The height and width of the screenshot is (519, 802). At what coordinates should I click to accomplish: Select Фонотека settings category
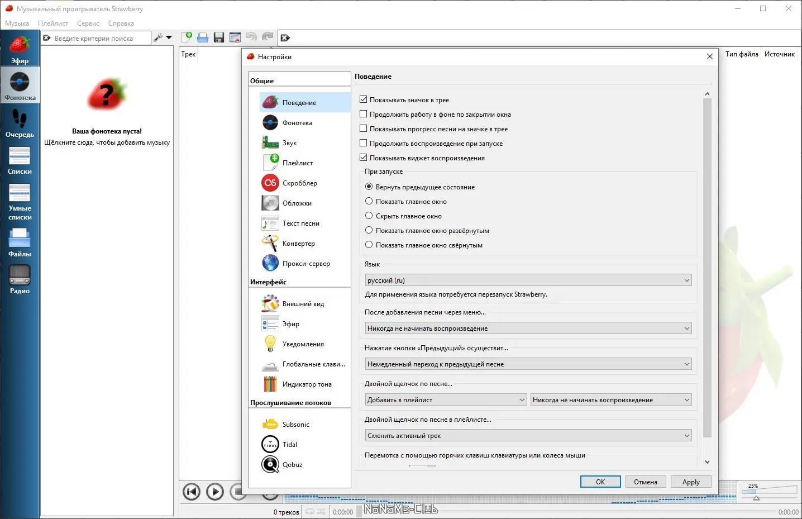coord(305,123)
